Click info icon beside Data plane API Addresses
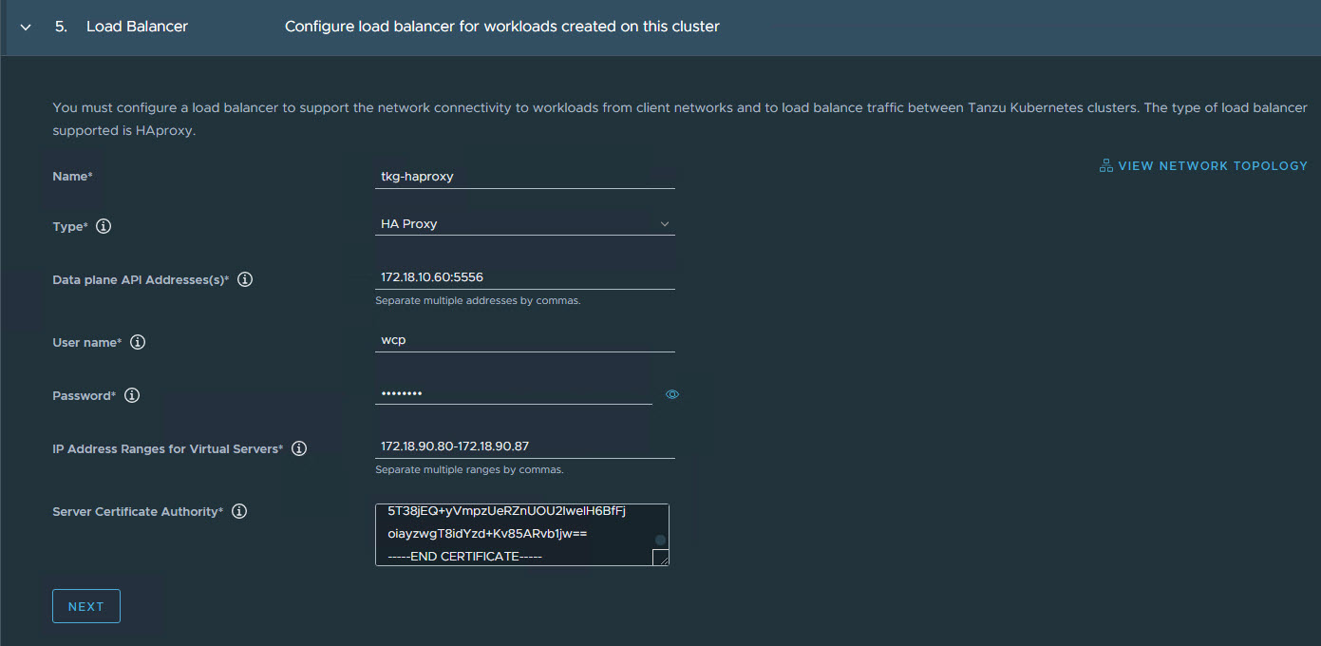Screen dimensions: 1321x646 [245, 280]
